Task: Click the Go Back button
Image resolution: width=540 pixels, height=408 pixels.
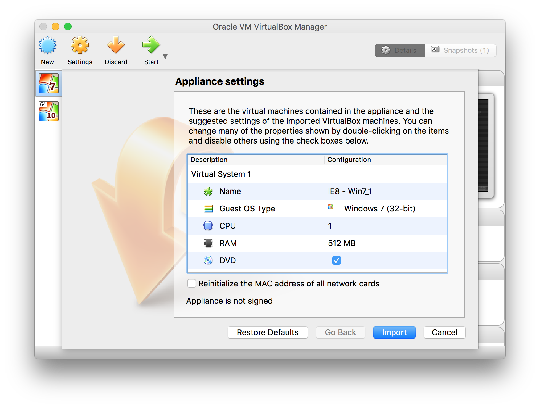Action: (340, 332)
